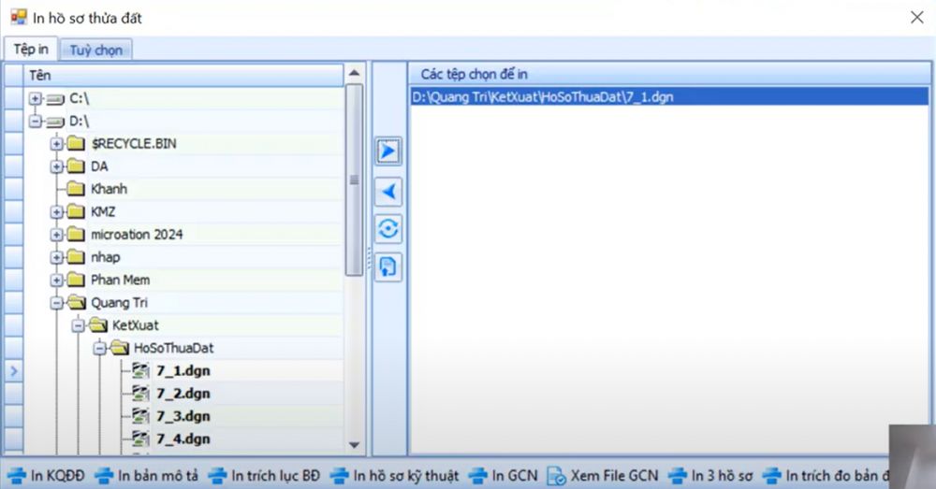This screenshot has height=489, width=936.
Task: Click In hồ sơ kỹ thuật button
Action: click(x=394, y=475)
